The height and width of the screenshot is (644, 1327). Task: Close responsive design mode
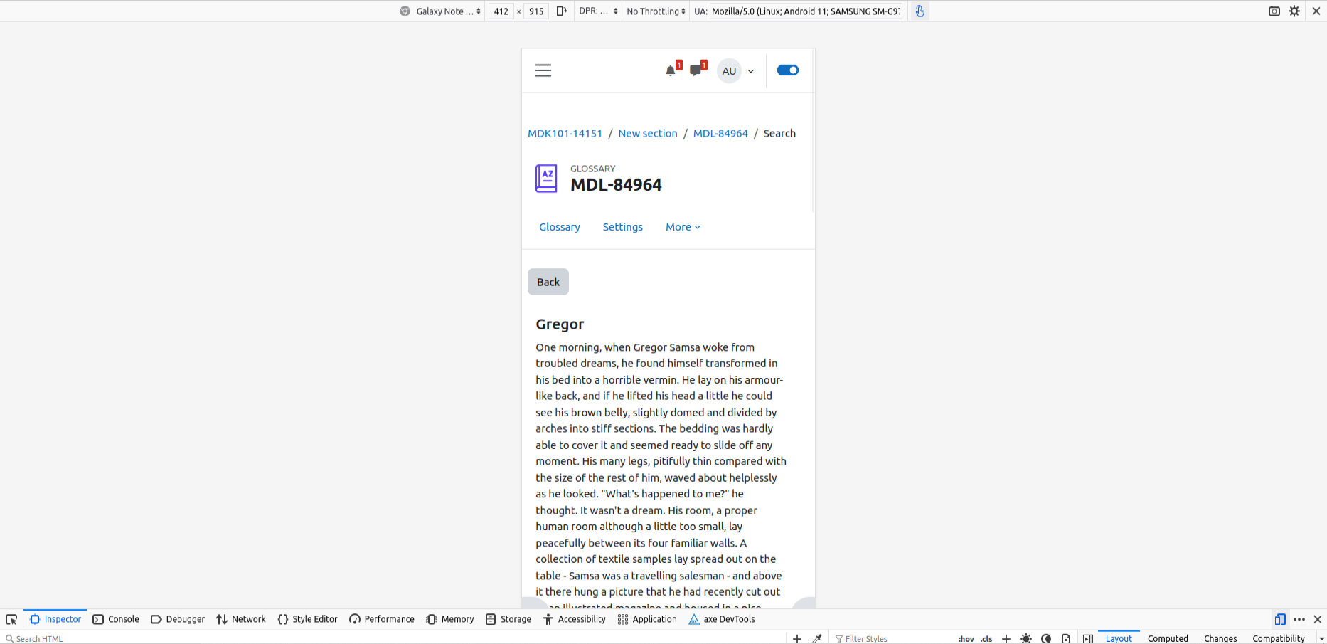pyautogui.click(x=1316, y=11)
